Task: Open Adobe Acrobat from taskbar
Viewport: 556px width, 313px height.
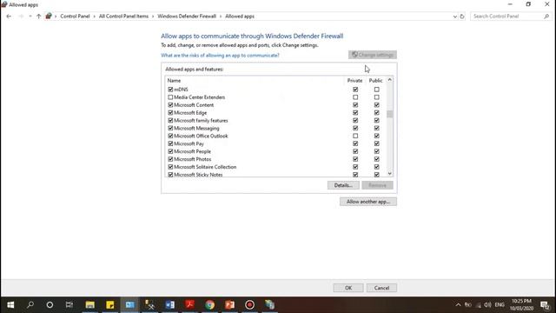Action: pyautogui.click(x=189, y=305)
